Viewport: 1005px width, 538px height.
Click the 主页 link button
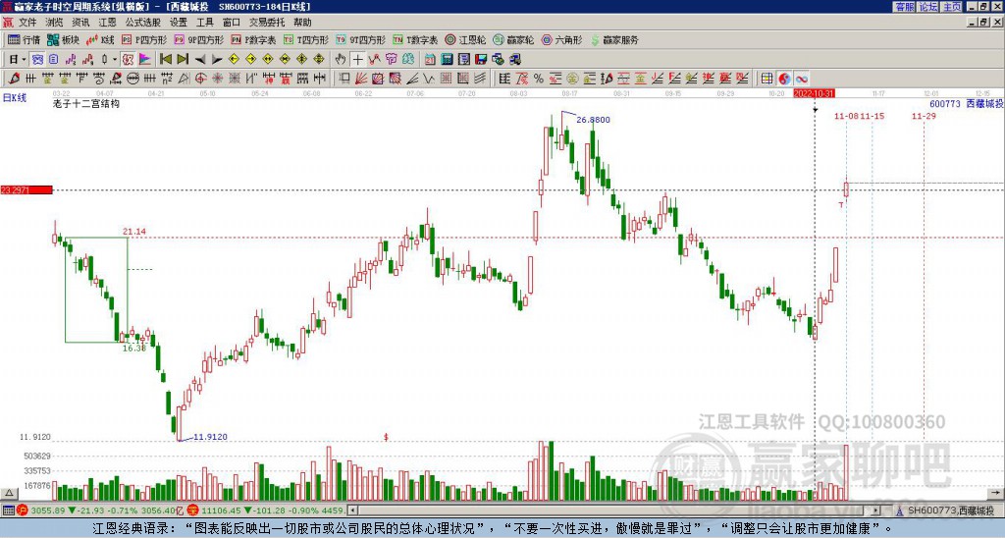pyautogui.click(x=951, y=7)
